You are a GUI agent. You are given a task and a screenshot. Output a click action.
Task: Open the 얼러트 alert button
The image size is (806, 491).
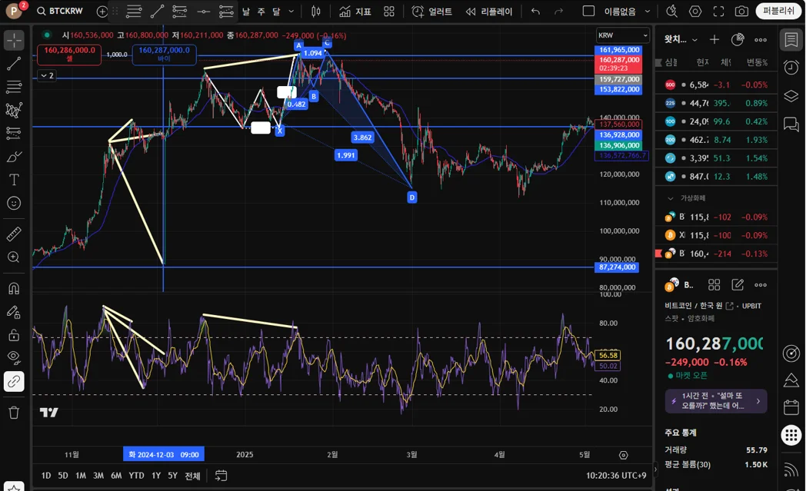tap(431, 12)
